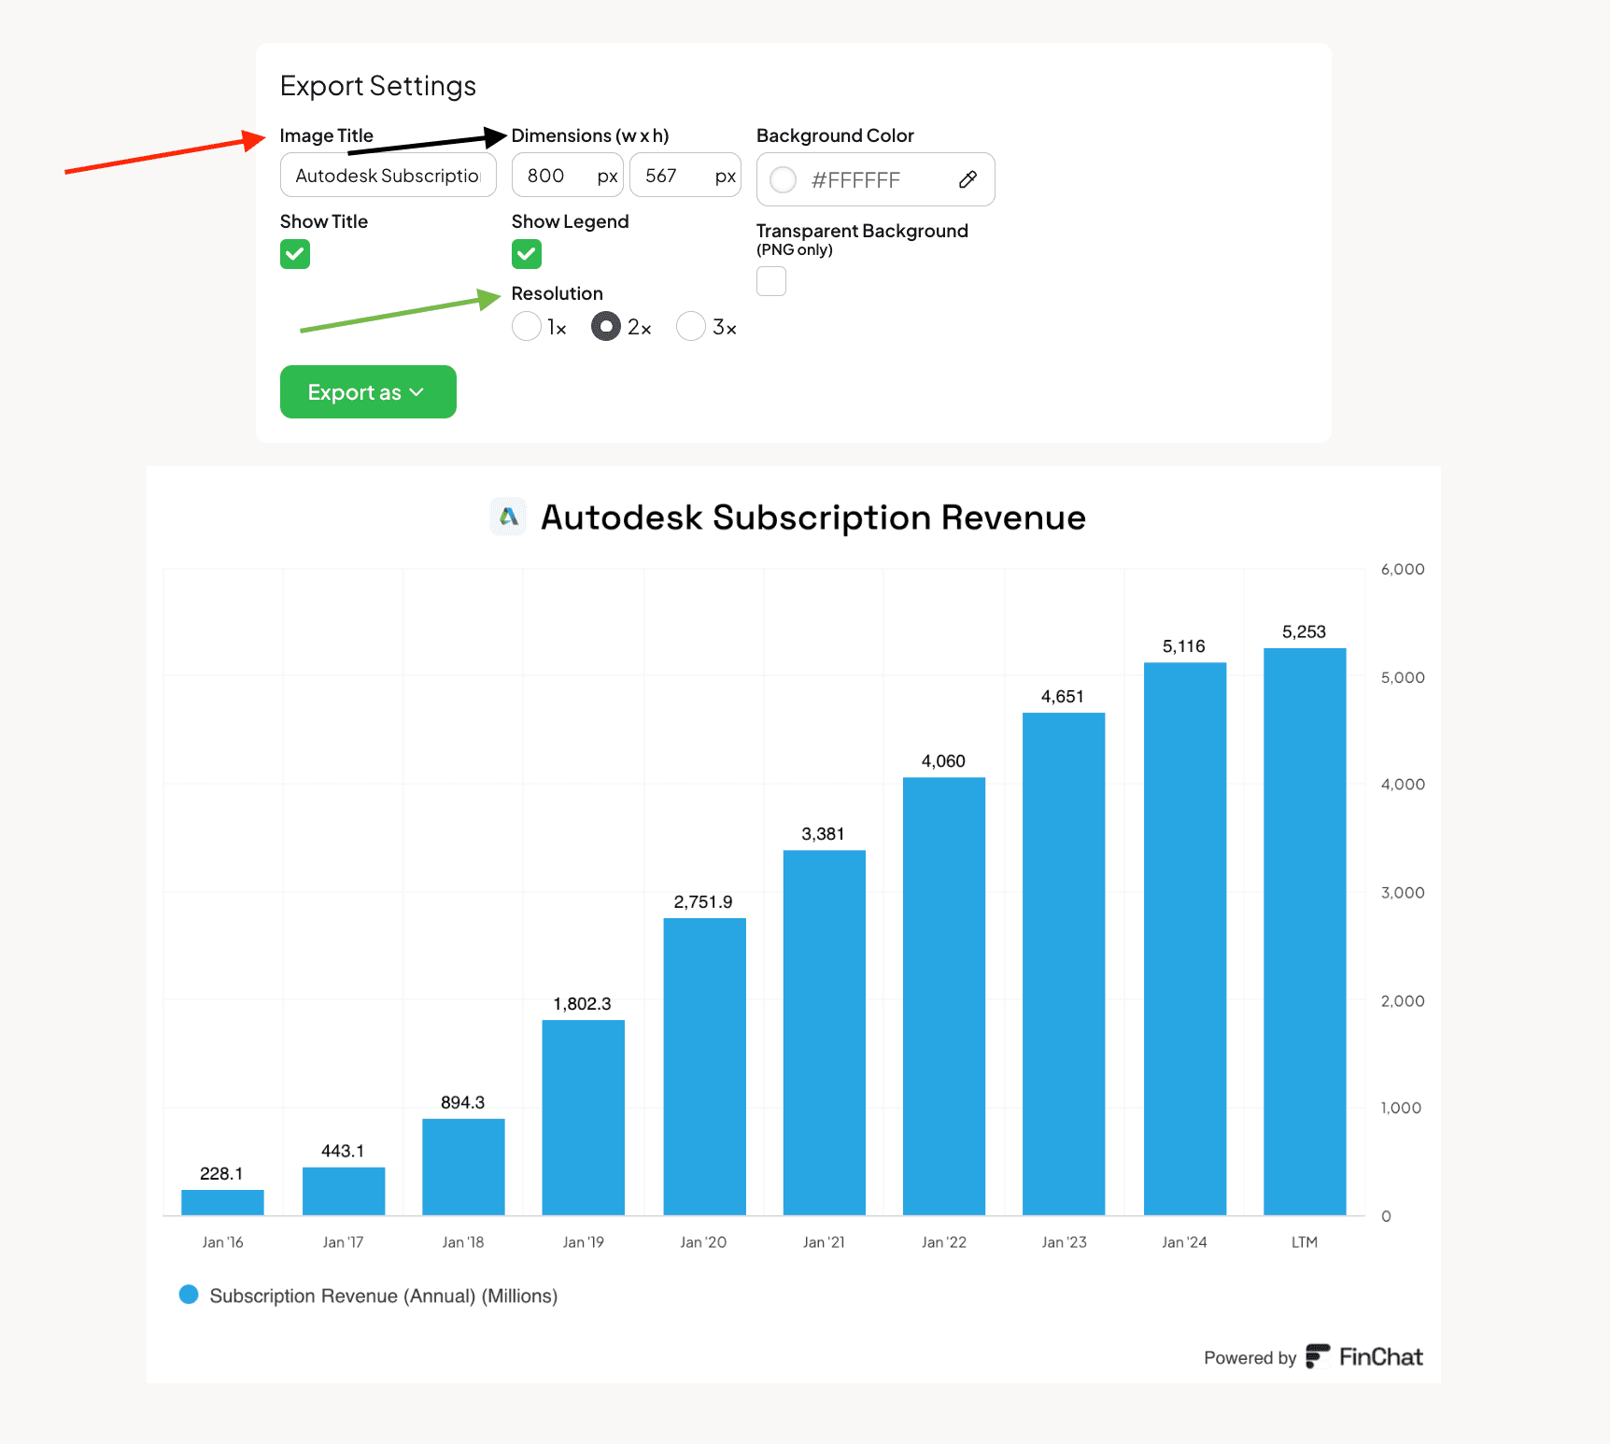Image resolution: width=1610 pixels, height=1444 pixels.
Task: Click the LTM bar labeled 5,253
Action: (x=1305, y=931)
